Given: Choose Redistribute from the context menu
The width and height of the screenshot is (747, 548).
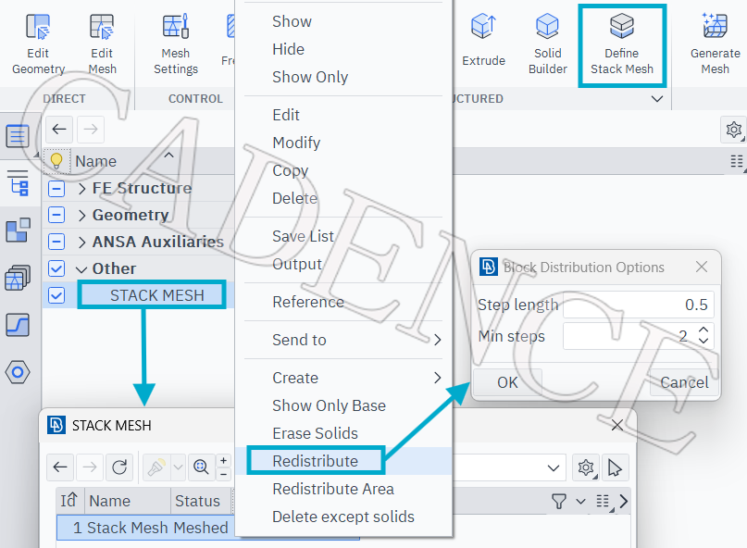Looking at the screenshot, I should click(316, 461).
